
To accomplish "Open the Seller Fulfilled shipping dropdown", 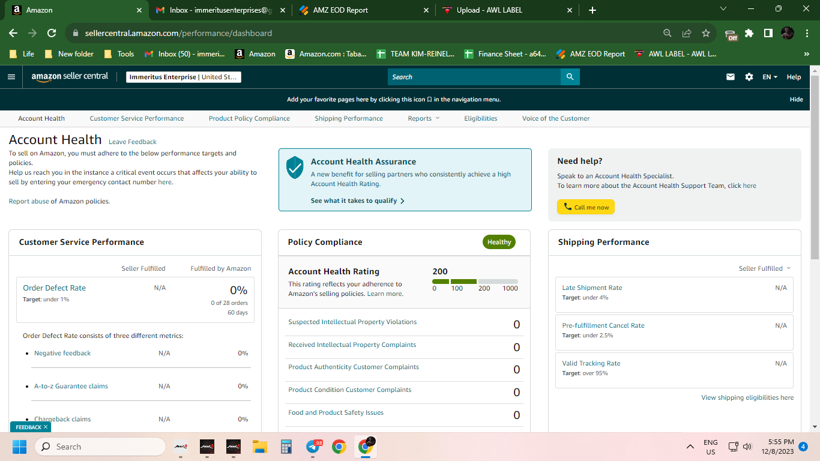I will [765, 268].
